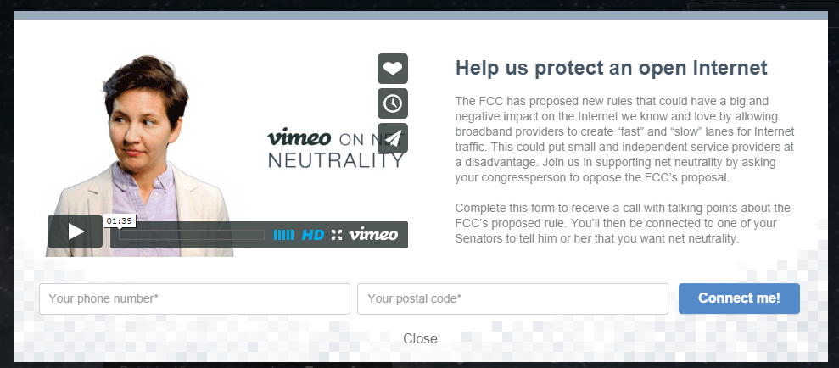Share the video using paper plane icon
This screenshot has width=839, height=368.
[x=393, y=138]
